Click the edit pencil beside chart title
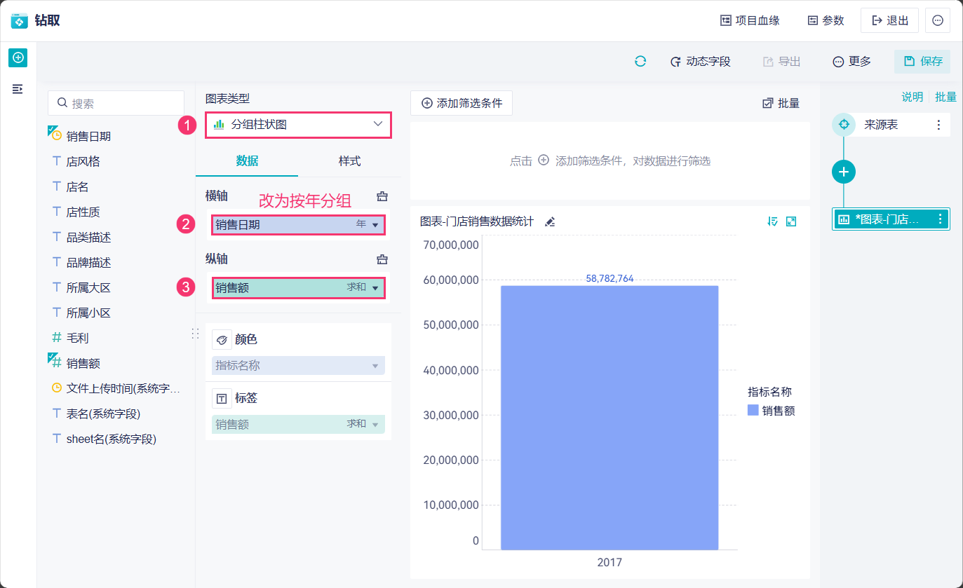 [550, 222]
